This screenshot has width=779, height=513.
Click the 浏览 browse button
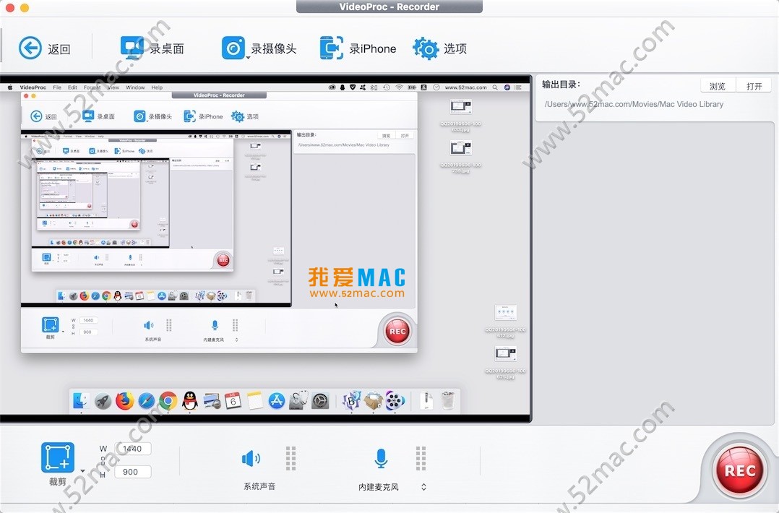(x=718, y=86)
